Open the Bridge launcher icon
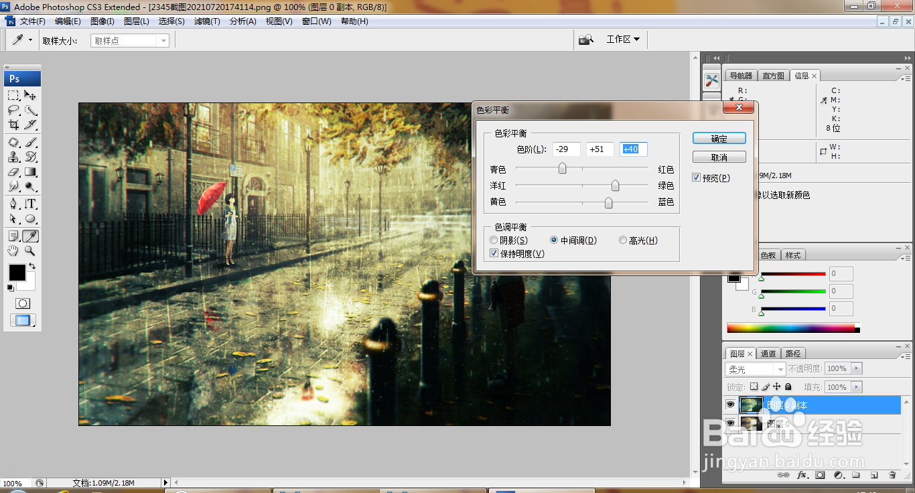This screenshot has width=915, height=493. (586, 40)
